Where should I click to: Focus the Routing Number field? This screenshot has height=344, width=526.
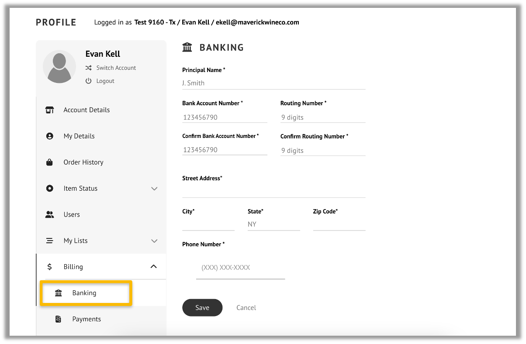[x=322, y=117]
